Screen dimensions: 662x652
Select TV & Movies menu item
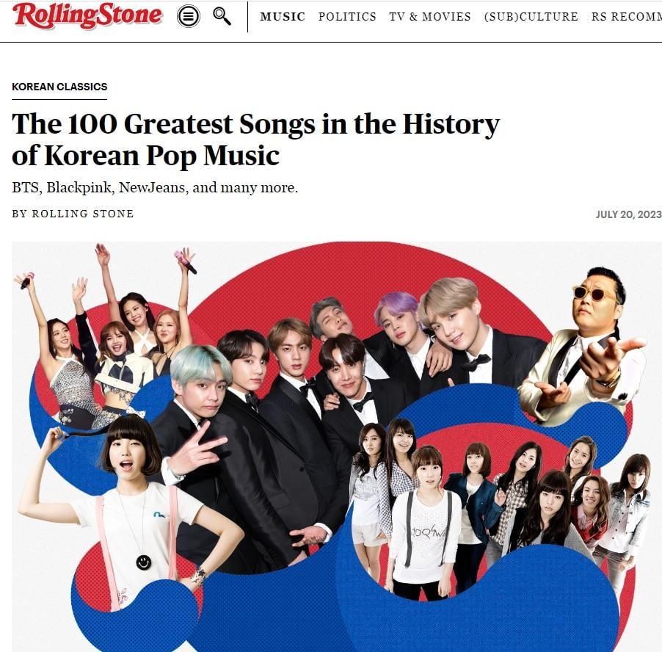click(430, 16)
